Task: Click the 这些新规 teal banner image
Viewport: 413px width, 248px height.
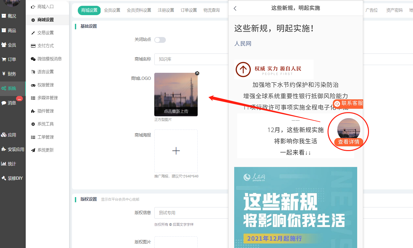Action: coord(295,207)
